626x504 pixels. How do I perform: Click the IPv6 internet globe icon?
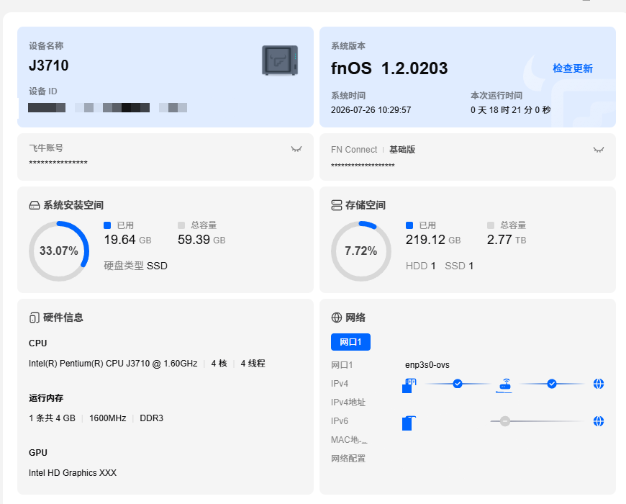[598, 421]
